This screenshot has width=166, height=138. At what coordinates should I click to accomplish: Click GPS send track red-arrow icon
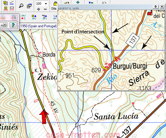click(23, 17)
